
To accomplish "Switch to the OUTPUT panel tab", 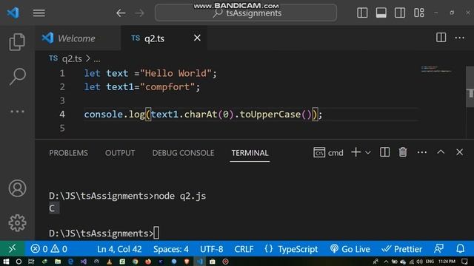I will [x=120, y=153].
